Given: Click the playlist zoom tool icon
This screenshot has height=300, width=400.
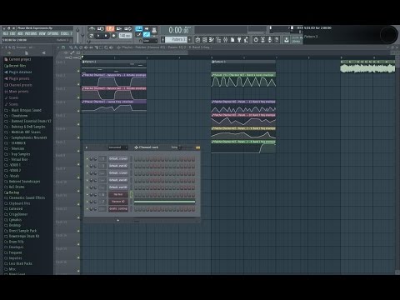Looking at the screenshot, I should point(106,47).
